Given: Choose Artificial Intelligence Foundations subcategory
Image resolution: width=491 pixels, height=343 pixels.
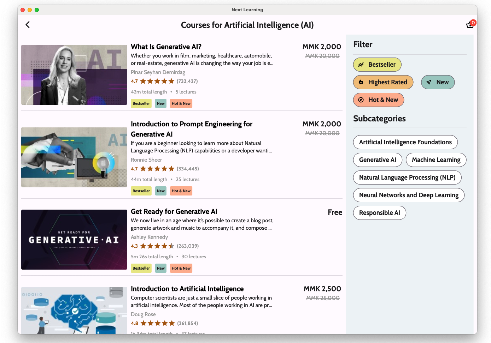Looking at the screenshot, I should (405, 142).
